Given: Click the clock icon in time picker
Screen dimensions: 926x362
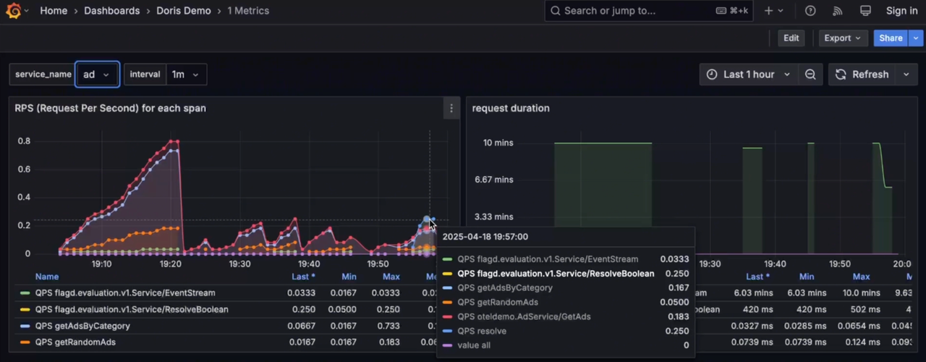Looking at the screenshot, I should point(712,75).
